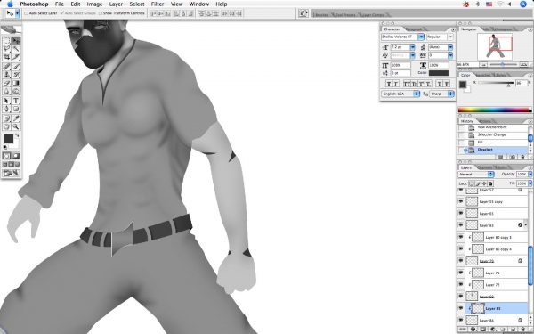Expand Layer 63 effects arrow
534x334 pixels.
pyautogui.click(x=526, y=225)
